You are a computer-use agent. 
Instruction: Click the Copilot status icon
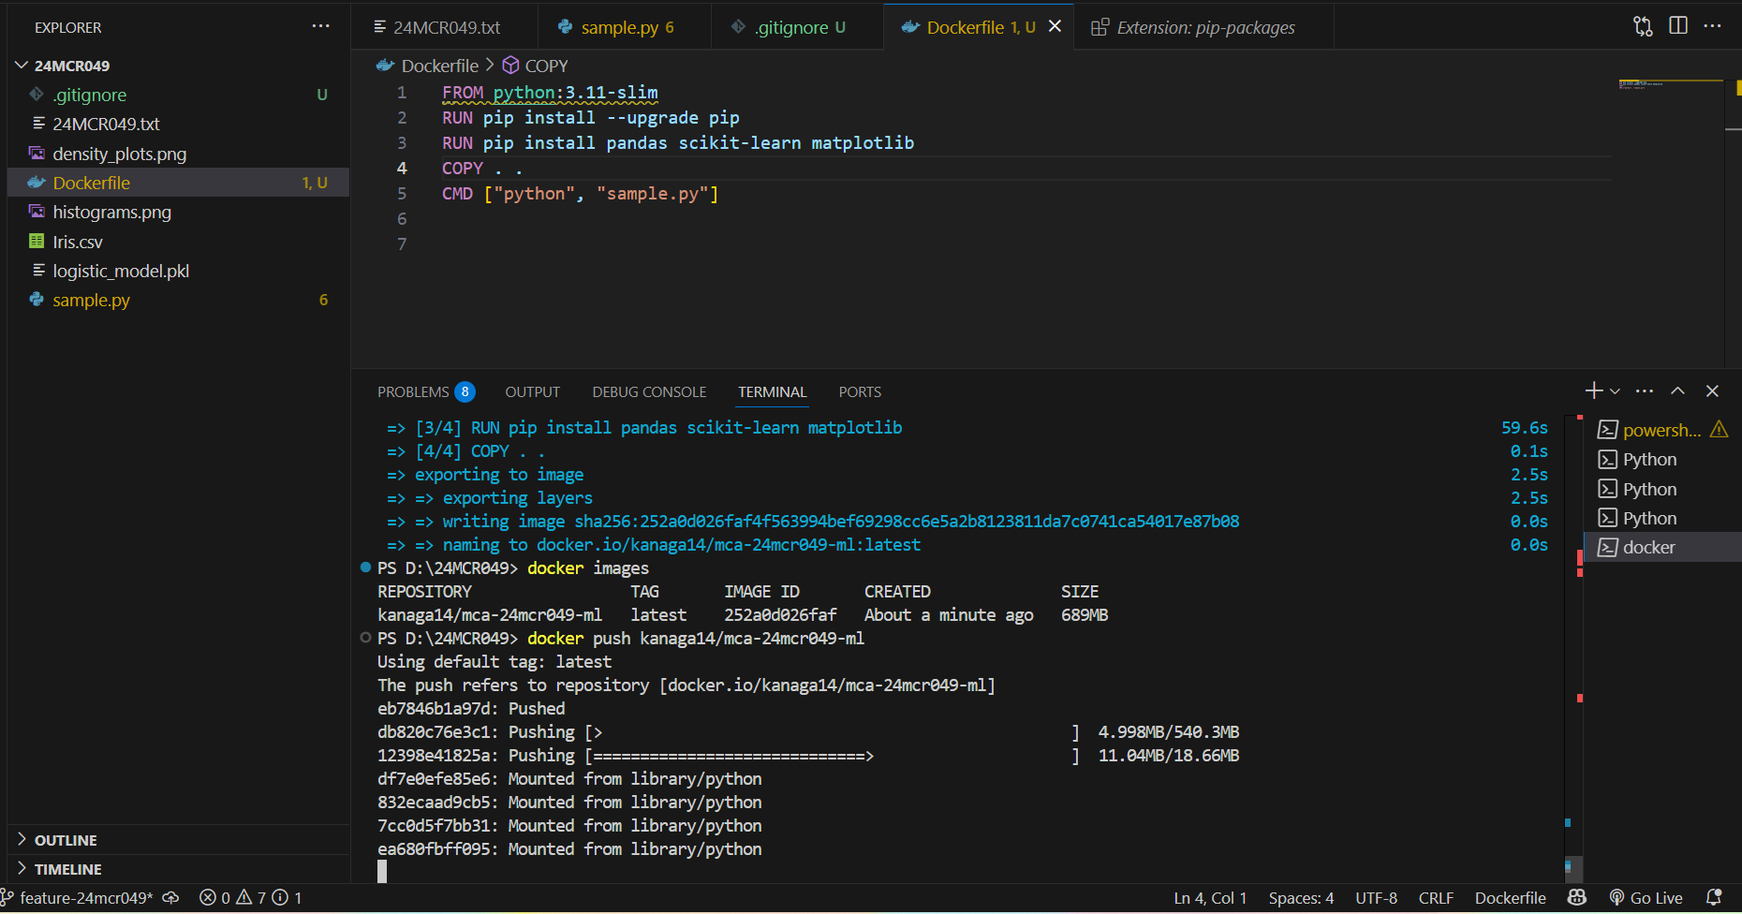[1577, 897]
